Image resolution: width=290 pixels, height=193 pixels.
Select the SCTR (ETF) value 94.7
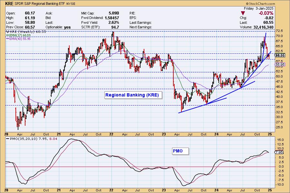click(x=115, y=27)
